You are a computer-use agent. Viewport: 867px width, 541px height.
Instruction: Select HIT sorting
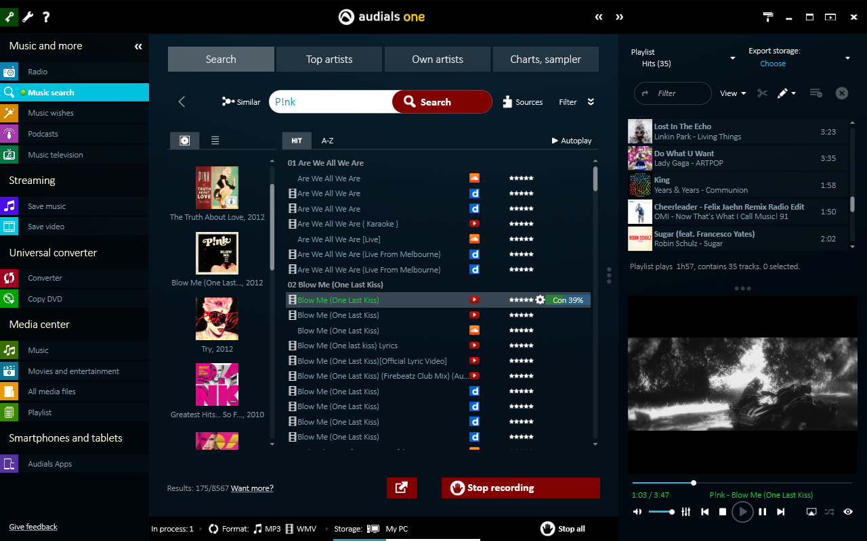click(297, 141)
